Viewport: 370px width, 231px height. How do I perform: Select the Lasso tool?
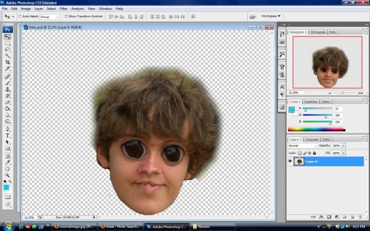7,50
